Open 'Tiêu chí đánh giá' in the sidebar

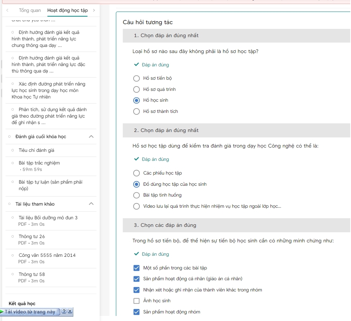pos(36,150)
